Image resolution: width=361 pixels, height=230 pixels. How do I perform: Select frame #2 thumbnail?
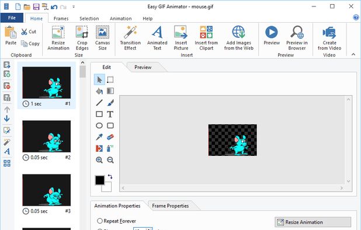(x=47, y=136)
